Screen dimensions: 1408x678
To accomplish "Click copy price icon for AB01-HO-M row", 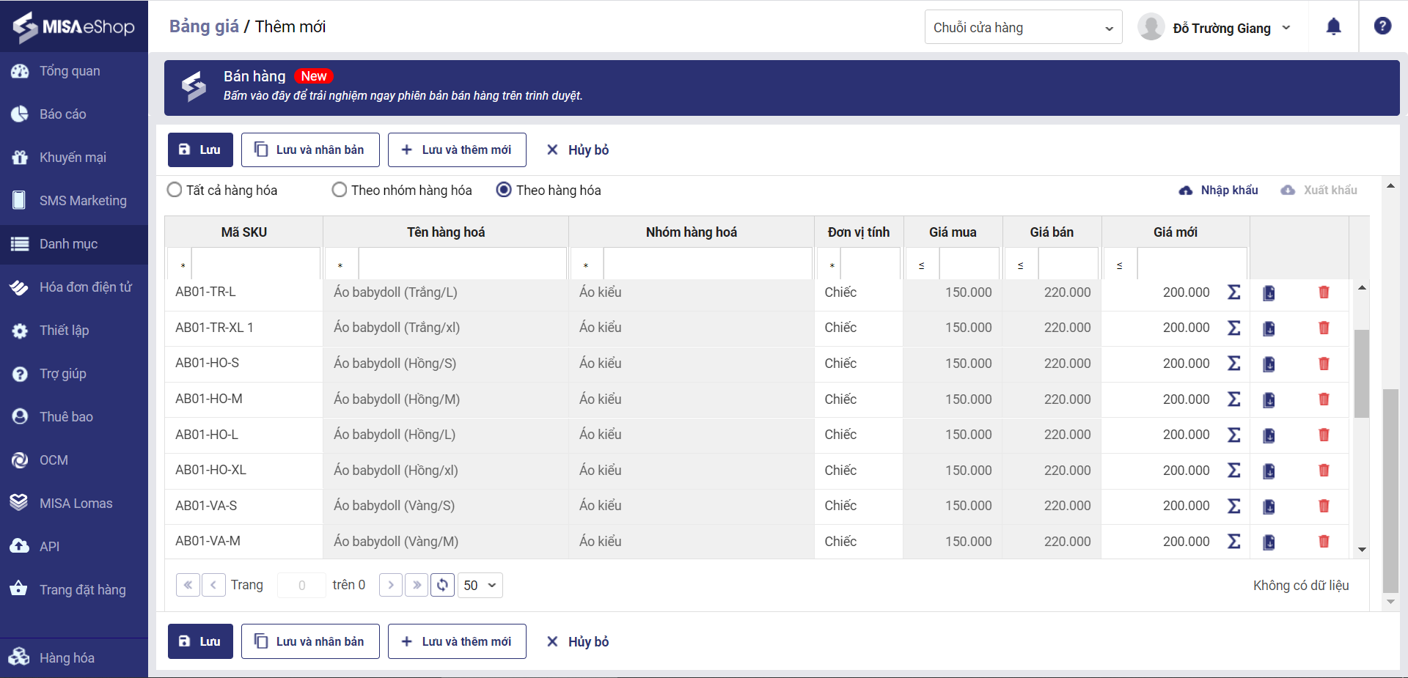I will pyautogui.click(x=1269, y=399).
